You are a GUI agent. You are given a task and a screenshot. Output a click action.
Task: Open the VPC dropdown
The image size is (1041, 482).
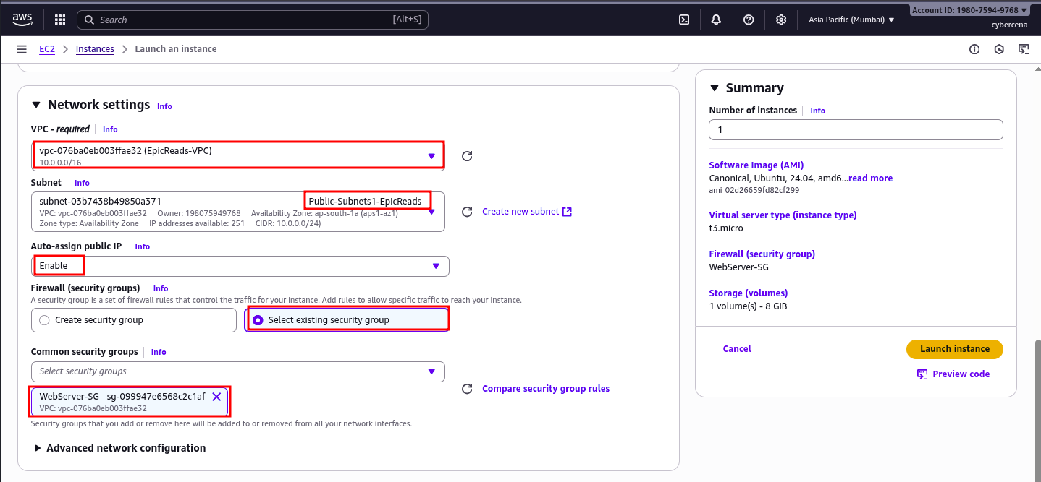pyautogui.click(x=238, y=155)
